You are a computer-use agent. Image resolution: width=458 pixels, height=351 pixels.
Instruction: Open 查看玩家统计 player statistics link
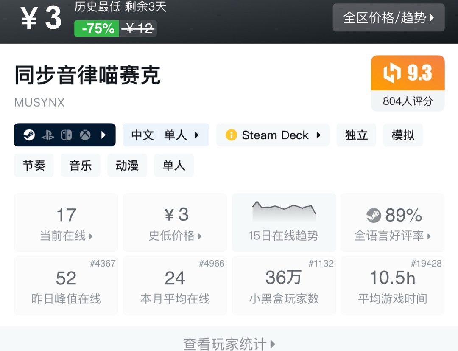coord(229,344)
